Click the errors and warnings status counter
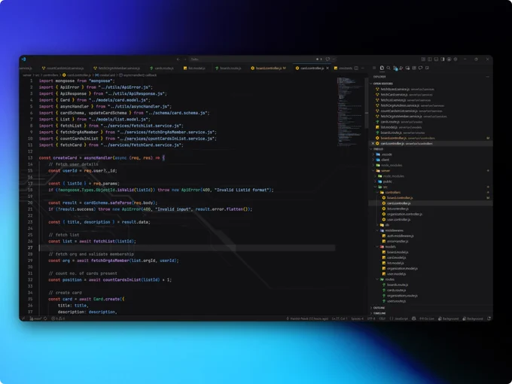 [x=58, y=318]
